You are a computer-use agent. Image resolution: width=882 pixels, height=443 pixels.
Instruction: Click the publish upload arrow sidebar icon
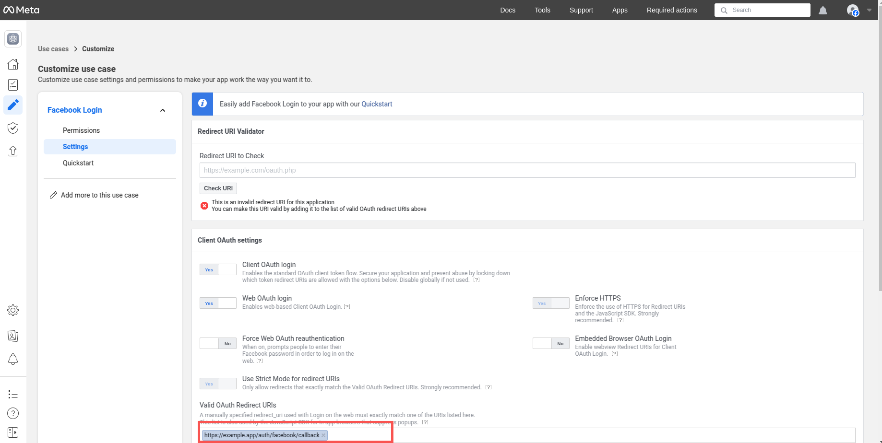pos(13,151)
